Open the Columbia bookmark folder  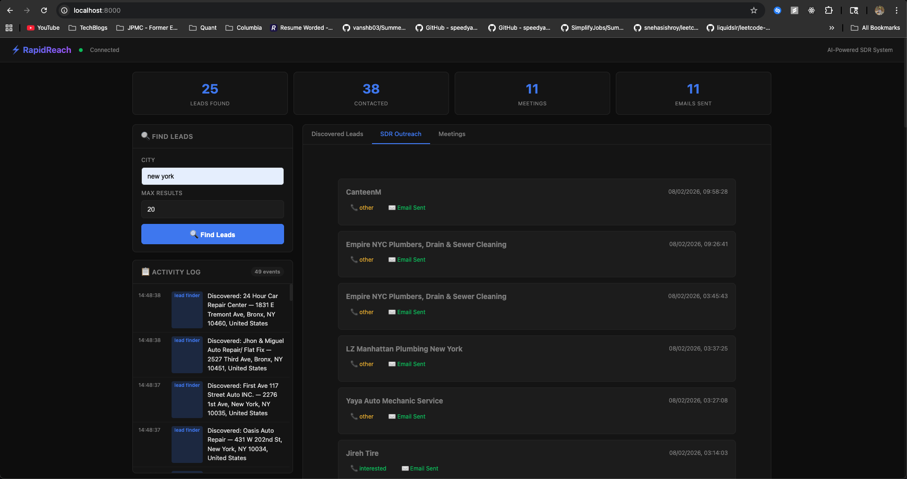(244, 28)
